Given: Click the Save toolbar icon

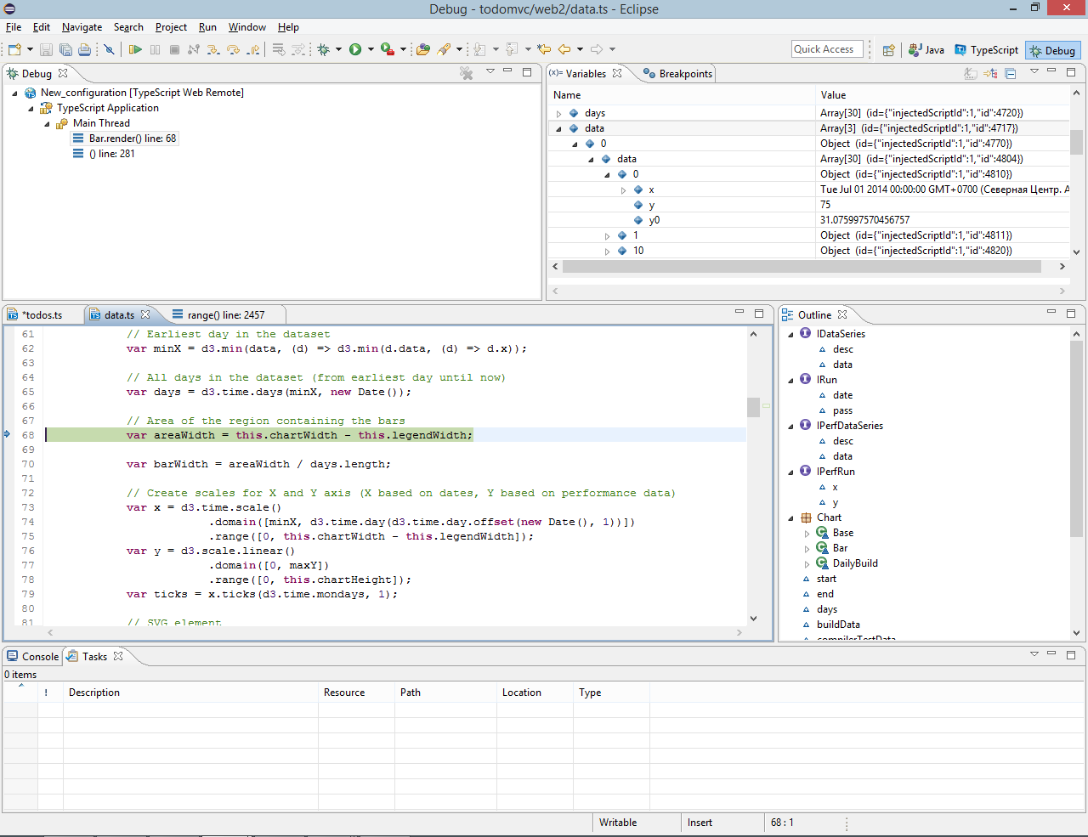Looking at the screenshot, I should click(46, 49).
